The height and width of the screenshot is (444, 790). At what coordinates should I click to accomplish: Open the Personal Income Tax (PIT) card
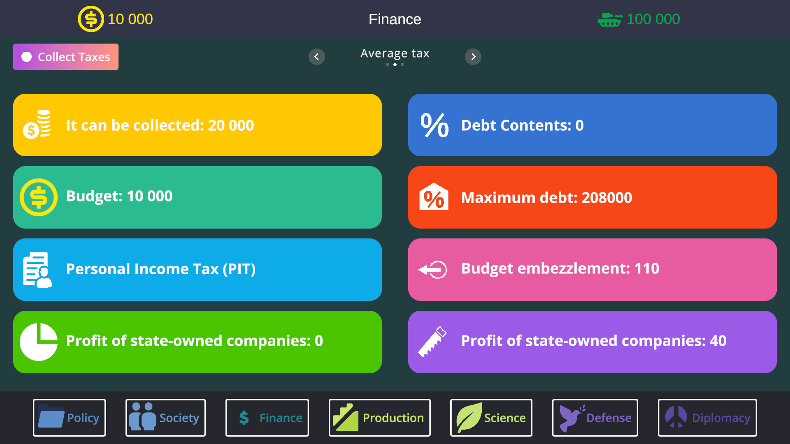pos(197,270)
